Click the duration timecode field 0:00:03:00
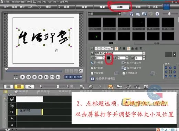Image resolution: width=179 pixels, height=131 pixels. click(x=103, y=48)
